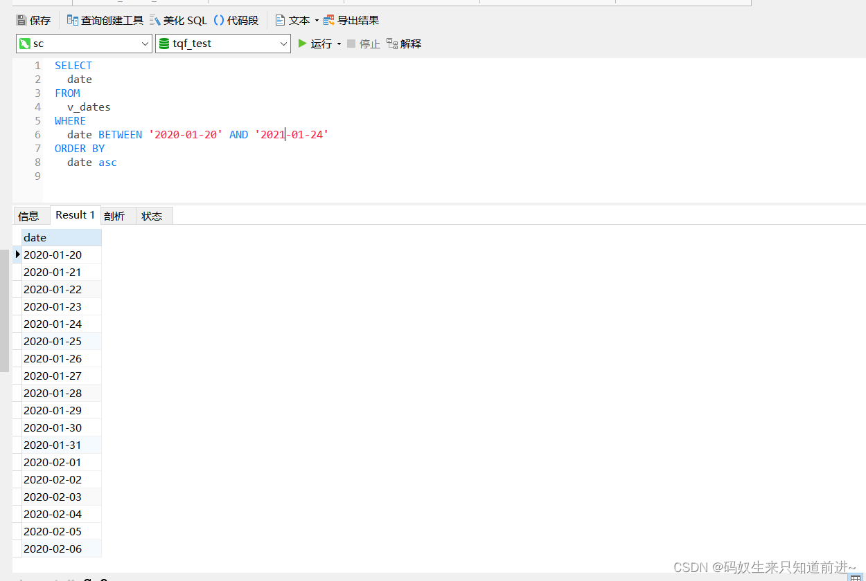Select the 2020-01-26 result cell

click(x=62, y=358)
